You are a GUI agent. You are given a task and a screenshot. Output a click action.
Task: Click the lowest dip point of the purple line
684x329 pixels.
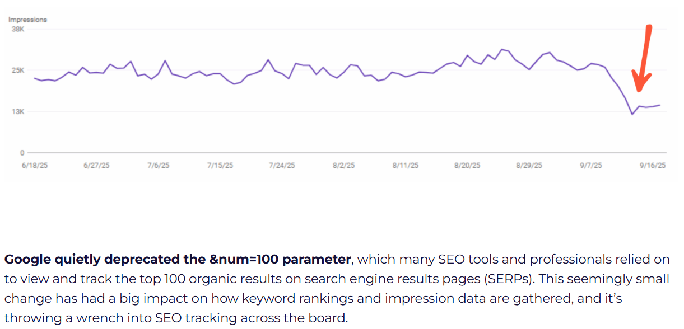click(632, 114)
